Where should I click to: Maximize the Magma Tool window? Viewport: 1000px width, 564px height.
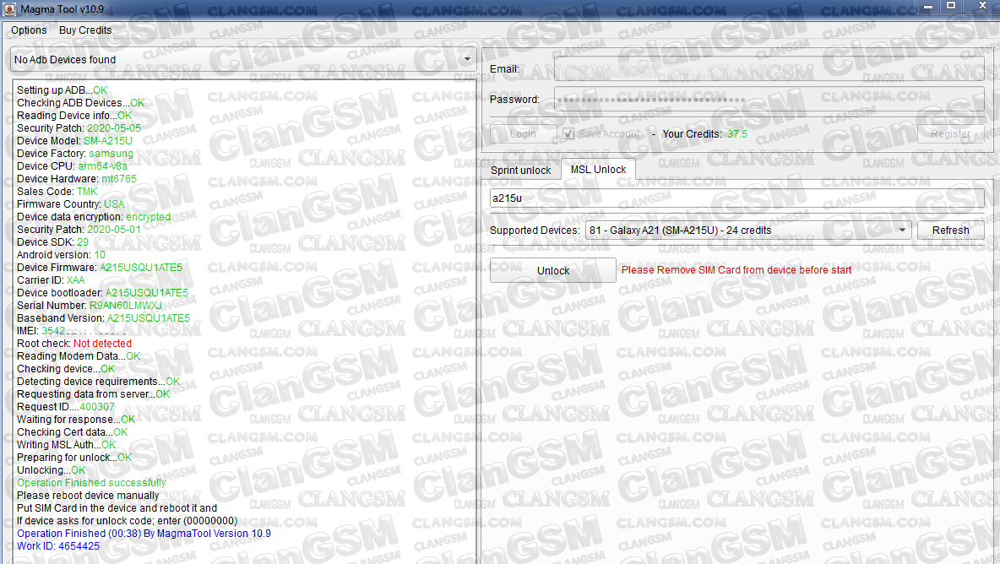951,6
